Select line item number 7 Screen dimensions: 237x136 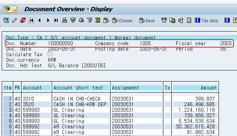(8, 132)
